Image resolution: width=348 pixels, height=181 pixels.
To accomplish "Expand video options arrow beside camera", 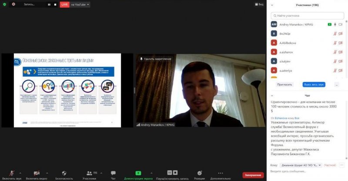I will click(47, 172).
